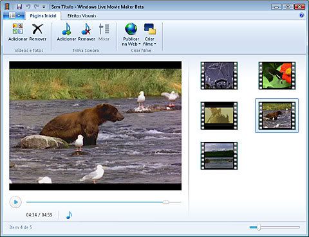Adjust the thumbnail zoom slider handle
This screenshot has height=237, width=309.
(x=259, y=227)
